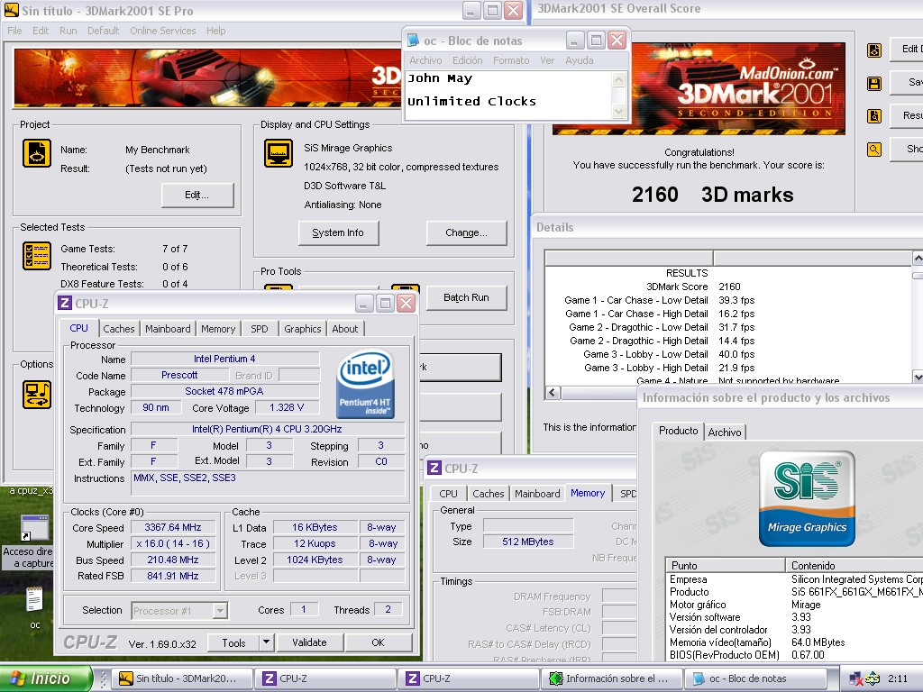Switch to oc - Bloc de notas taskbar button
This screenshot has height=692, width=923.
coord(756,678)
